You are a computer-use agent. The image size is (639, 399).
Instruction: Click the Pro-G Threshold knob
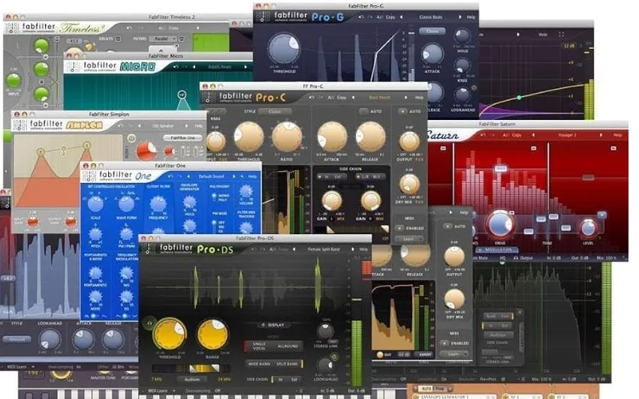coord(284,49)
